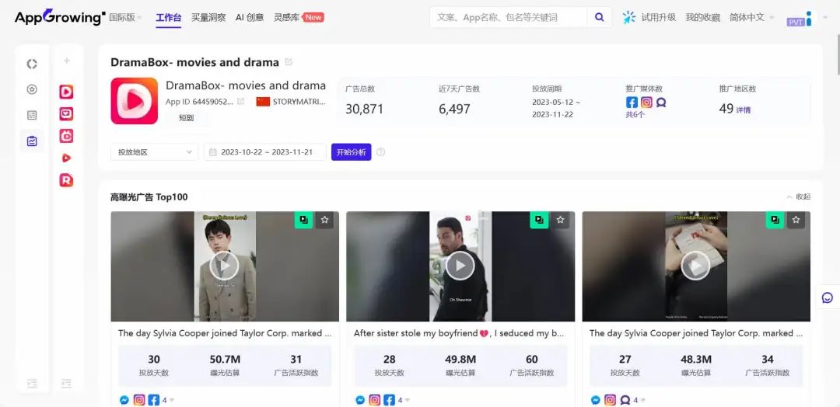
Task: Toggle the second panel collapse icon at bottom
Action: (66, 383)
